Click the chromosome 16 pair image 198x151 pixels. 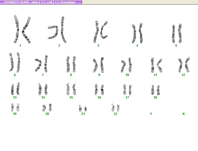(x=99, y=90)
